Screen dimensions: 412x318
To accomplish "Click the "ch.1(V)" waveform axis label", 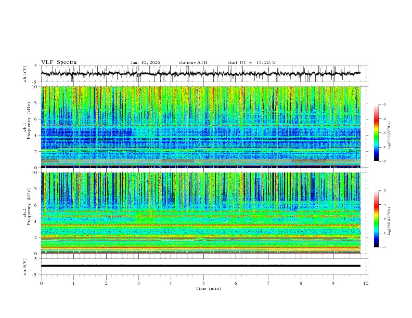I will (x=25, y=74).
